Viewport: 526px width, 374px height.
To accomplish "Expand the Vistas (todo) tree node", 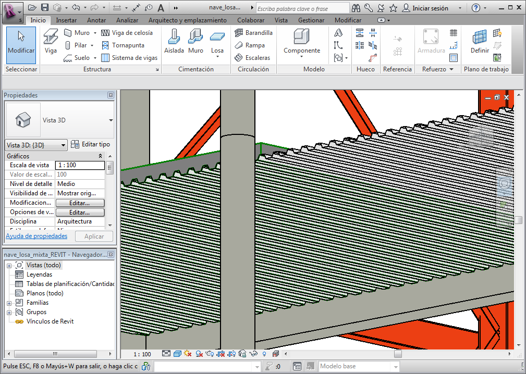I will pos(9,266).
